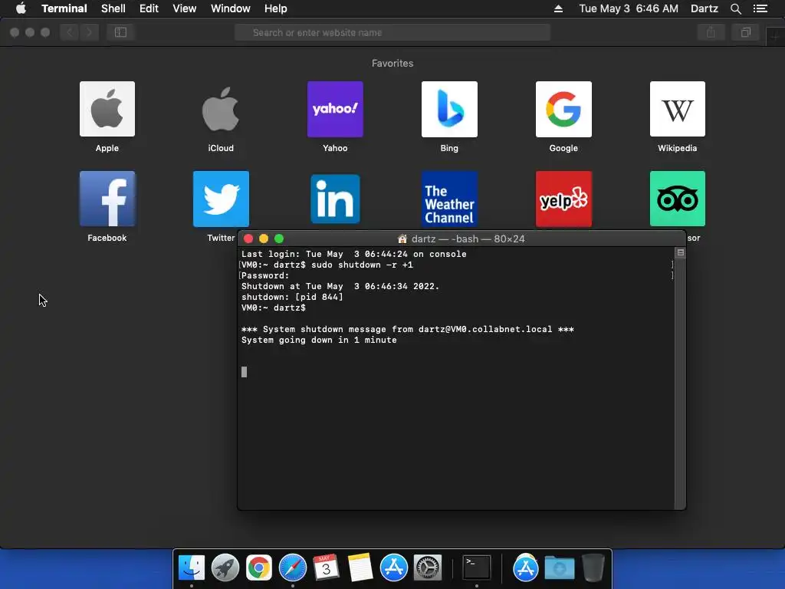Open the iCloud favorite in Safari
Image resolution: width=785 pixels, height=589 pixels.
221,109
